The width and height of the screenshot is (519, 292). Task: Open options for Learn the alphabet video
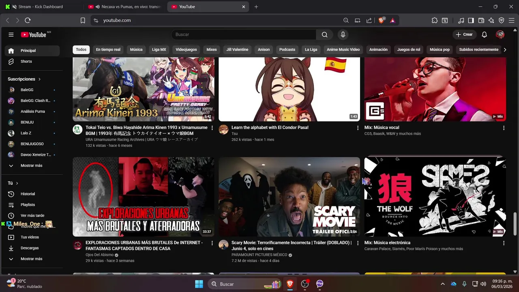tap(358, 128)
